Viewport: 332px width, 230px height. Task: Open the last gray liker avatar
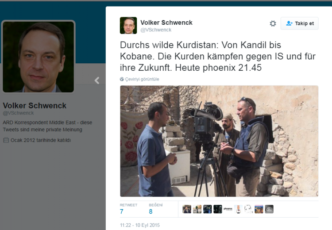[x=269, y=209]
